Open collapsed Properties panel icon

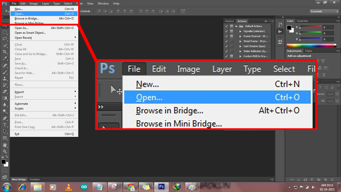click(280, 41)
